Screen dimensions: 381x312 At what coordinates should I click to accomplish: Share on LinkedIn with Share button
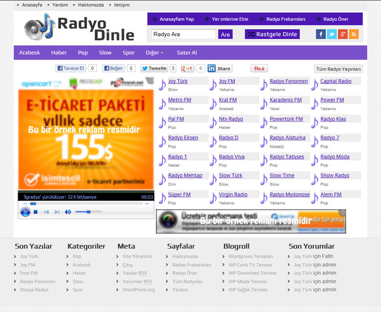pyautogui.click(x=220, y=69)
